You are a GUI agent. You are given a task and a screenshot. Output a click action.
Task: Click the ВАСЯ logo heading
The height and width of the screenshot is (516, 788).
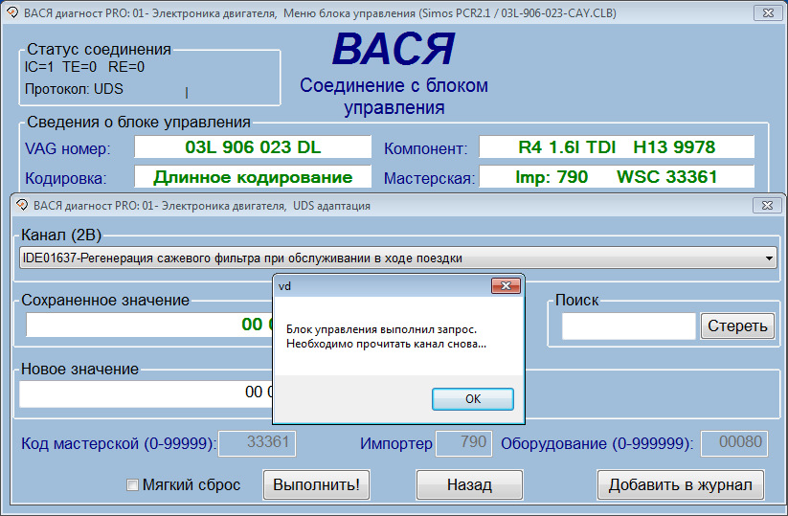[x=394, y=49]
